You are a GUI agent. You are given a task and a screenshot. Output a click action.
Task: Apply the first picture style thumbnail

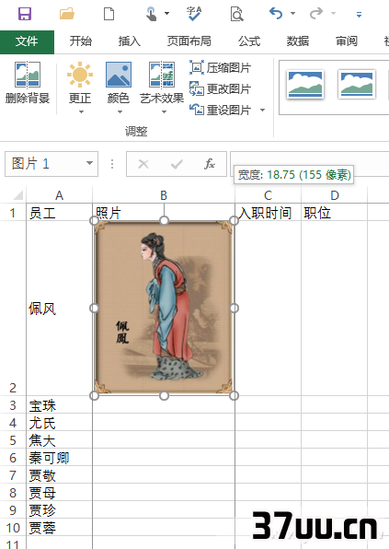click(x=305, y=84)
